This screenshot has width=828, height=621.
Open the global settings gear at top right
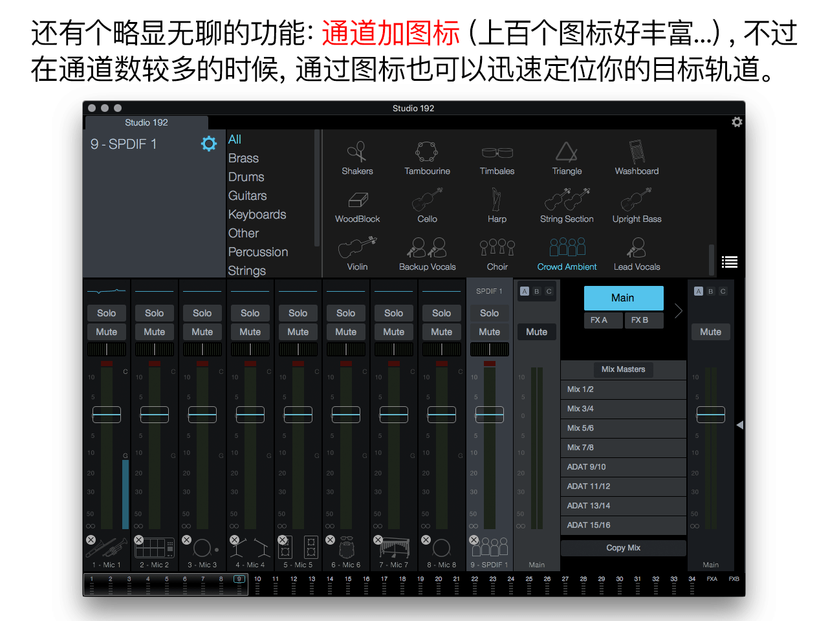(x=736, y=122)
